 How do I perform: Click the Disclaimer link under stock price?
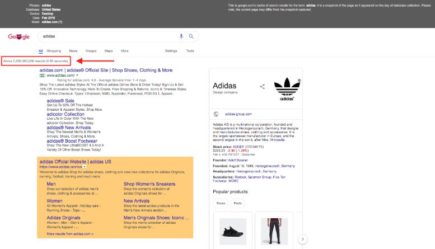249,154
